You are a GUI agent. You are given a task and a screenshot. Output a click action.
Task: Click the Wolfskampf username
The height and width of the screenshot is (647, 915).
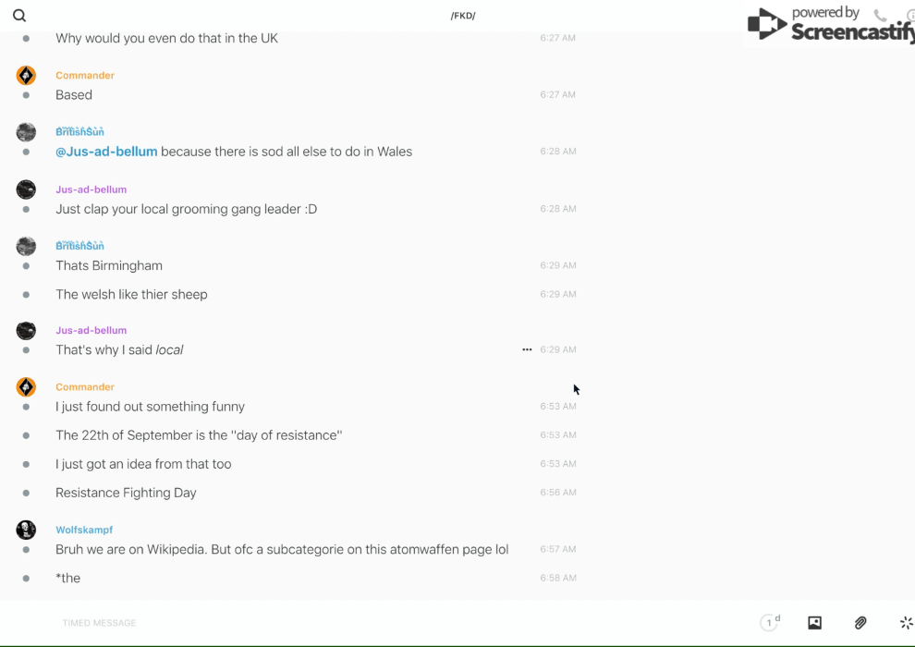point(84,531)
